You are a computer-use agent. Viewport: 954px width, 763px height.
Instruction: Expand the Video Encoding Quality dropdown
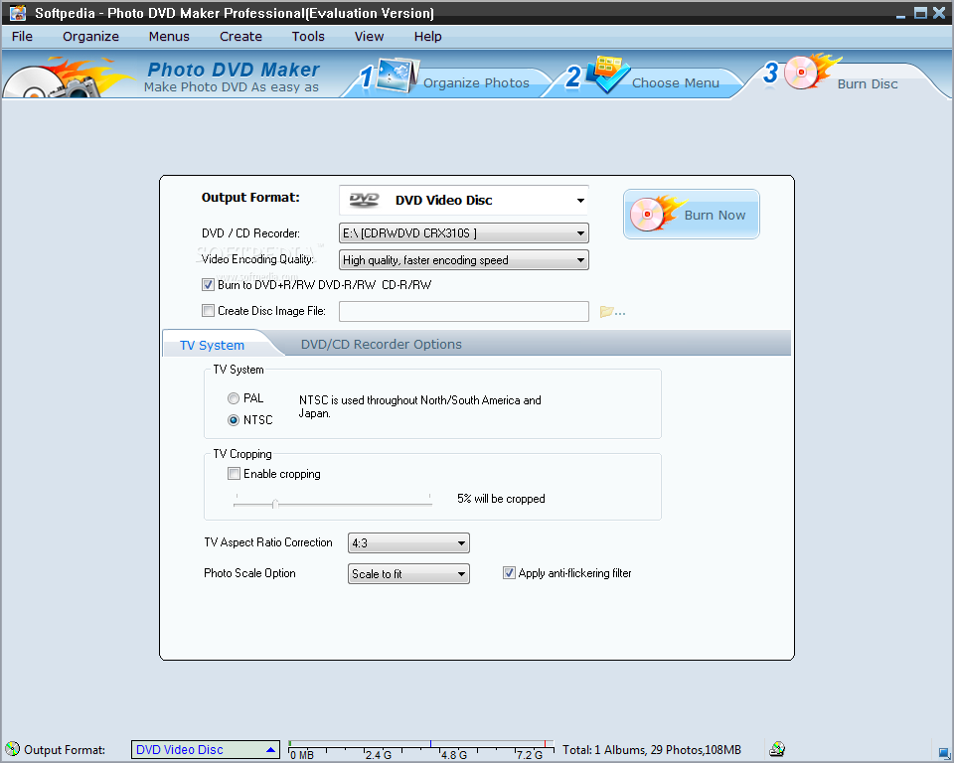point(464,260)
